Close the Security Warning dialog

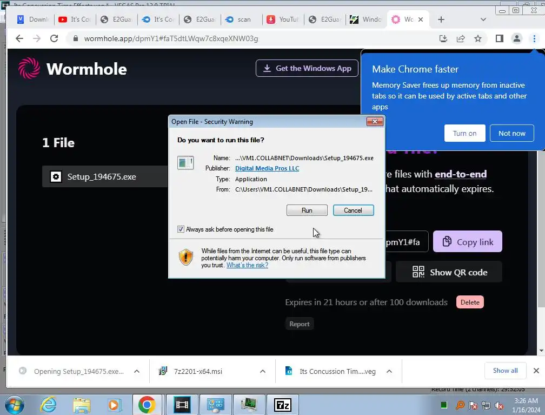tap(375, 121)
